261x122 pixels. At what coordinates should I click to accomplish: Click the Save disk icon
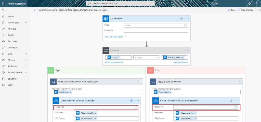click(x=229, y=10)
